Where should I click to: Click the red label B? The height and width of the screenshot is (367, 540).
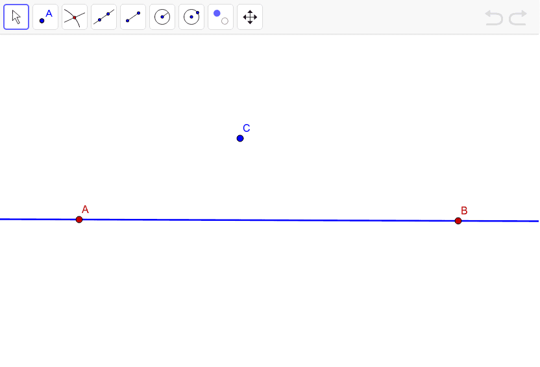(x=464, y=210)
